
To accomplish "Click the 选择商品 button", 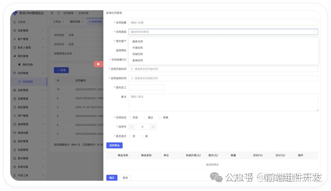I will [x=114, y=145].
